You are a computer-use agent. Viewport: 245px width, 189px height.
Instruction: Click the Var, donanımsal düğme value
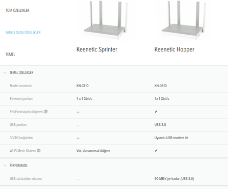(x=93, y=151)
